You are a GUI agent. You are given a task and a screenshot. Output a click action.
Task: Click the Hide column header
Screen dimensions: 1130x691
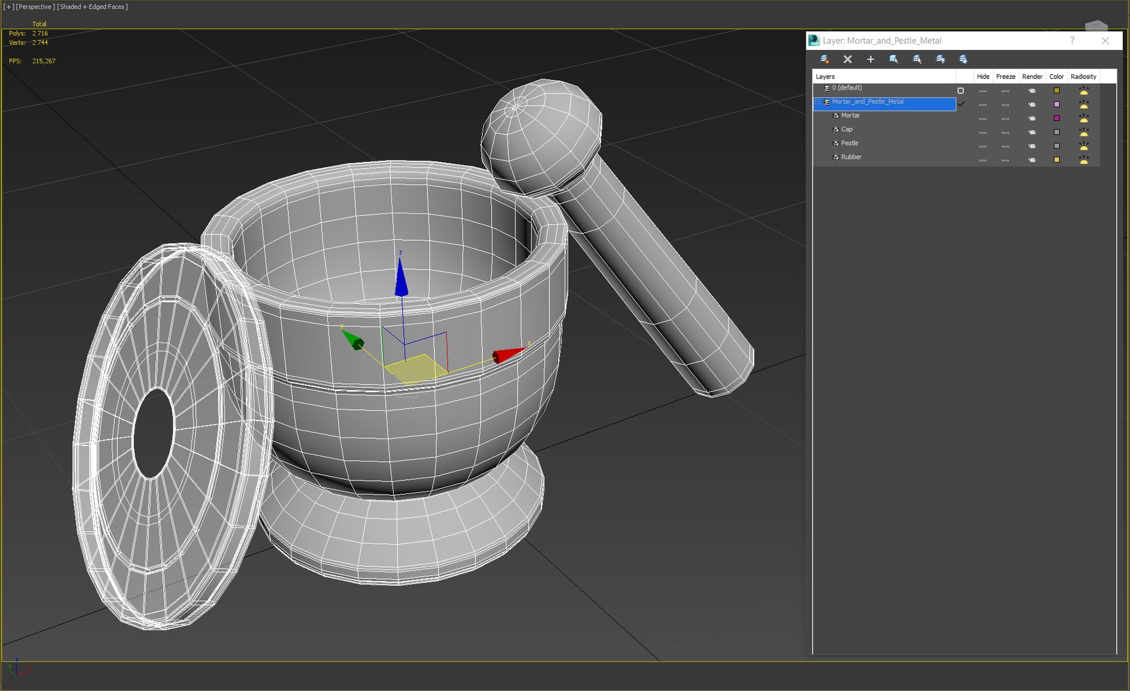[983, 76]
